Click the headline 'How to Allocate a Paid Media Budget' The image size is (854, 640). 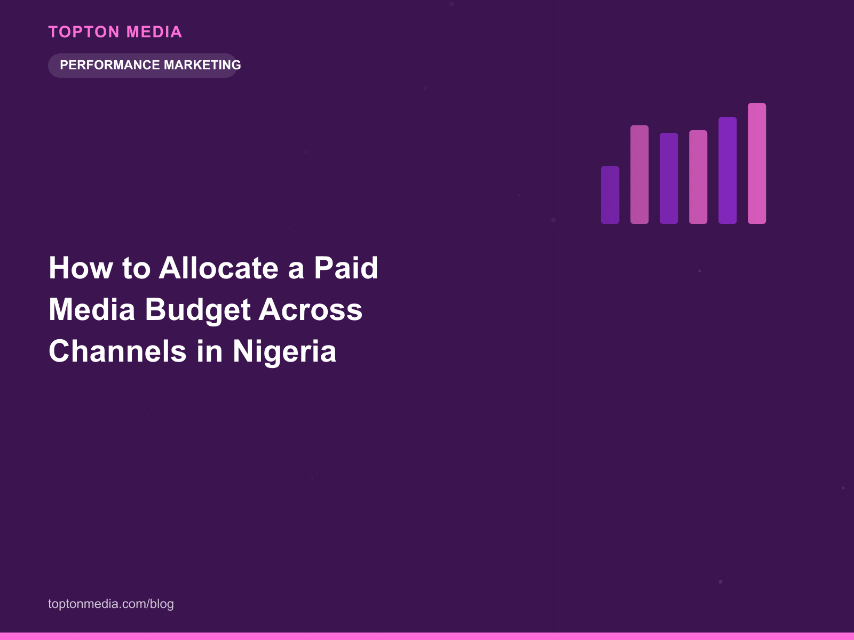213,309
